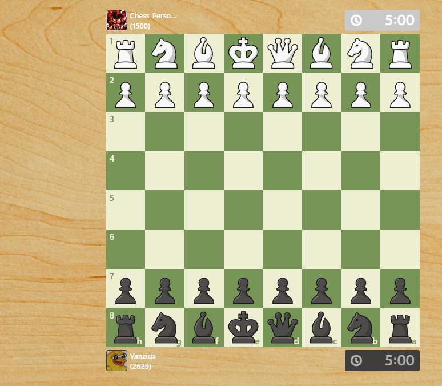
Task: Click the (1500) rating text
Action: pyautogui.click(x=140, y=26)
